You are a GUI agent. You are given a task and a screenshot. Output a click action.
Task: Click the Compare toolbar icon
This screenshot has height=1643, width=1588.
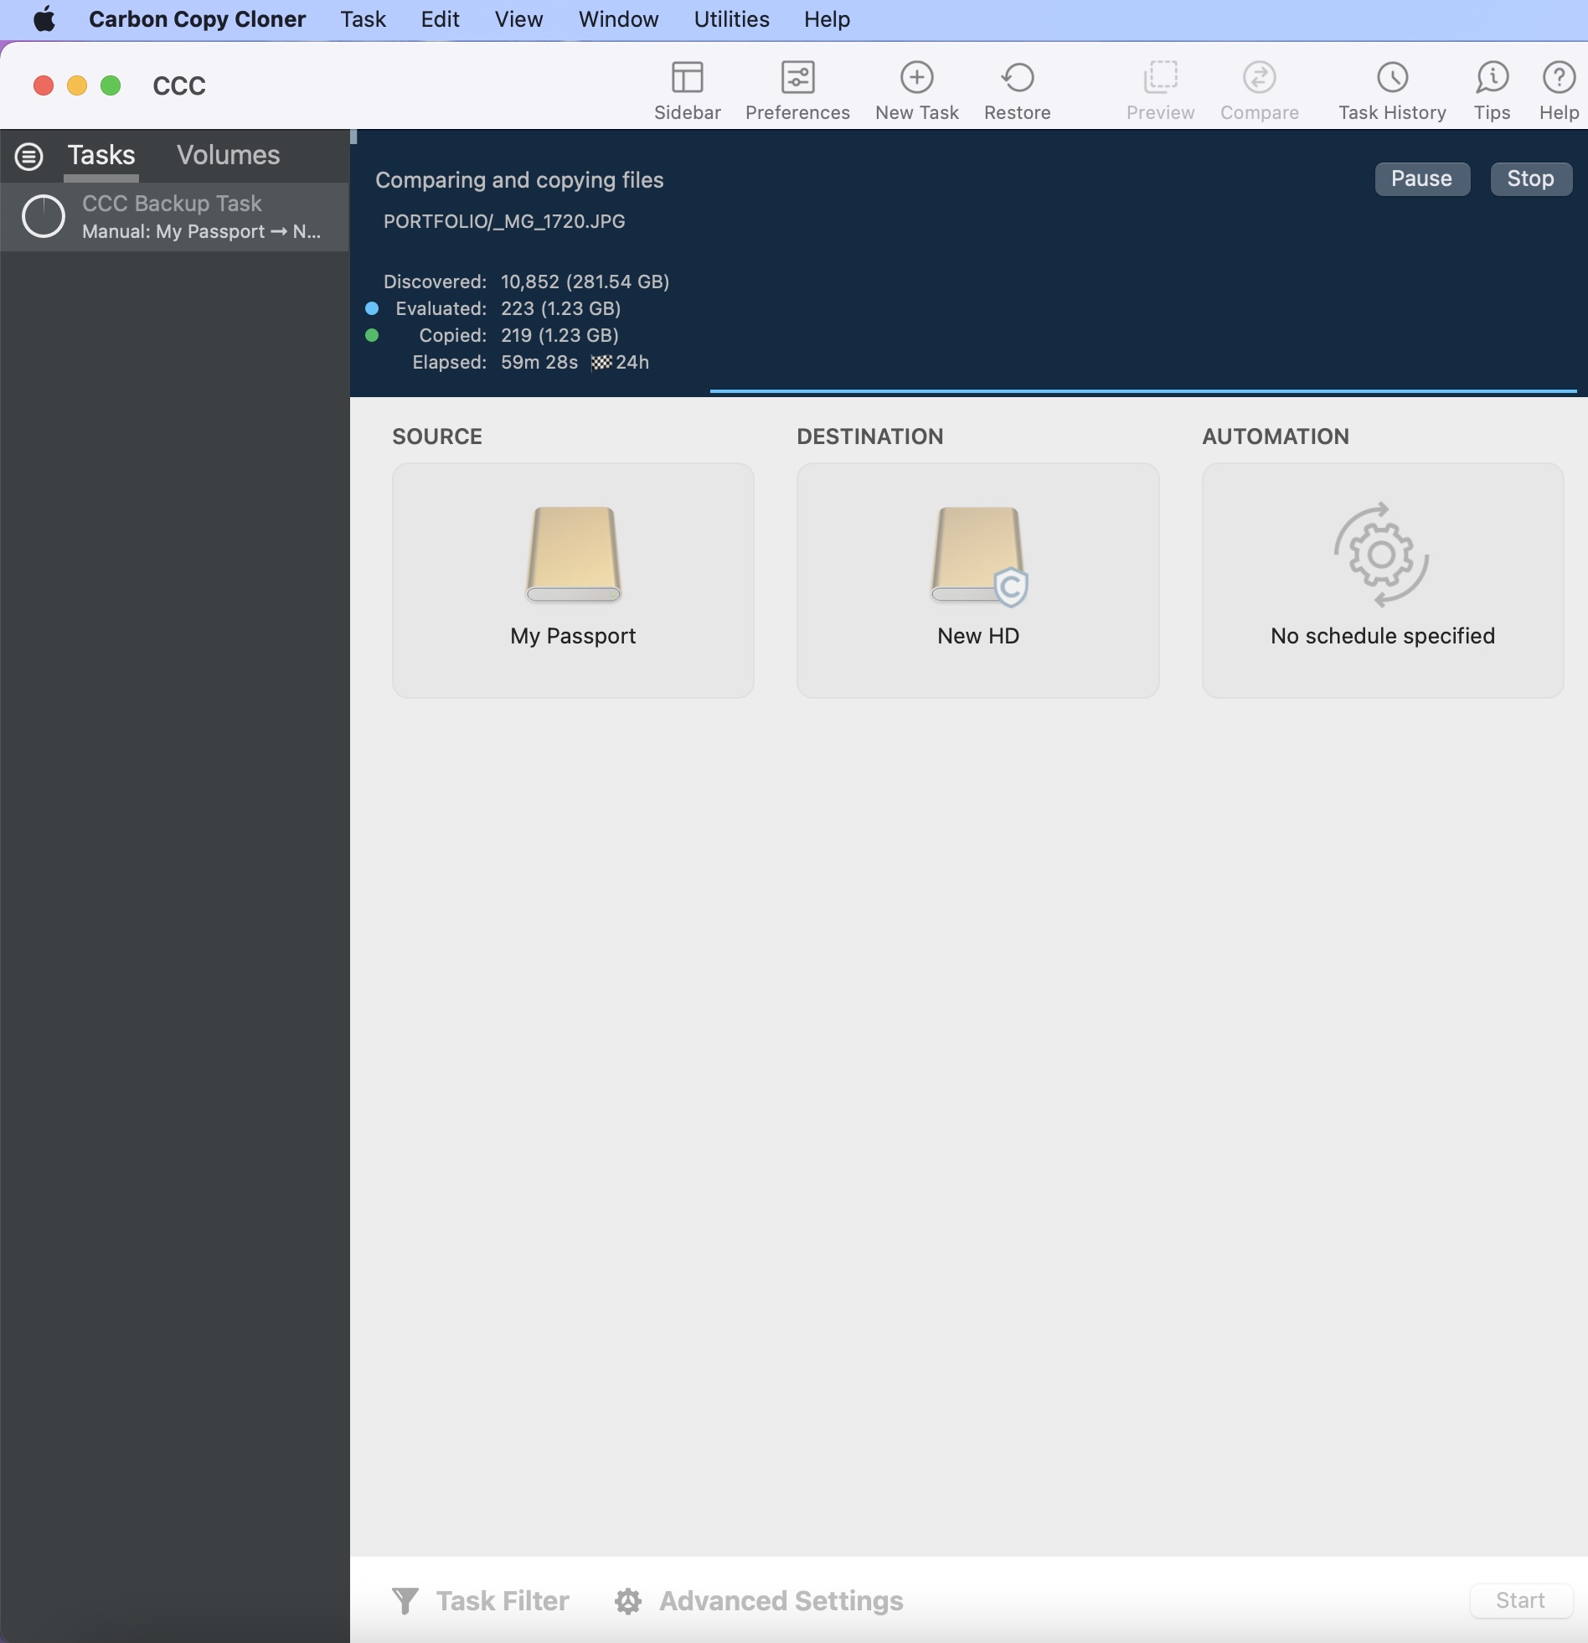(1259, 90)
